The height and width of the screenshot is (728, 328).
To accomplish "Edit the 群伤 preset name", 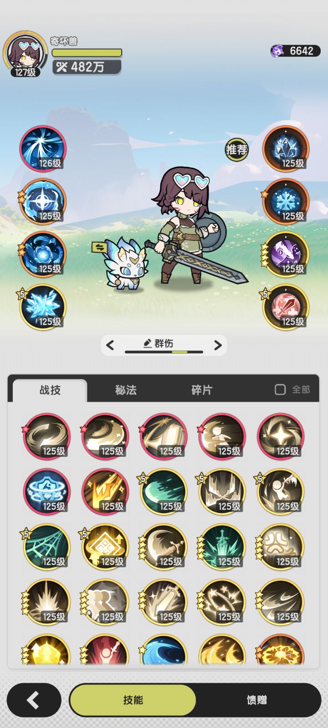I will click(x=158, y=344).
